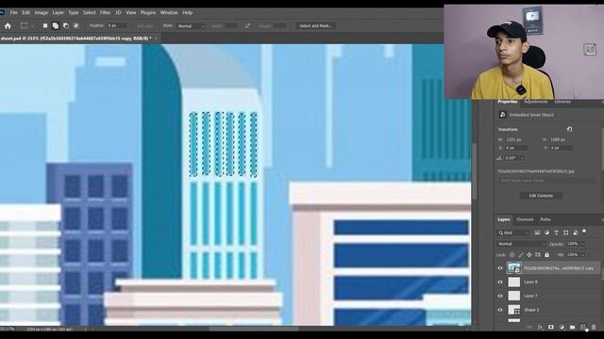
Task: Filter for adjustment layers icon
Action: click(x=546, y=233)
